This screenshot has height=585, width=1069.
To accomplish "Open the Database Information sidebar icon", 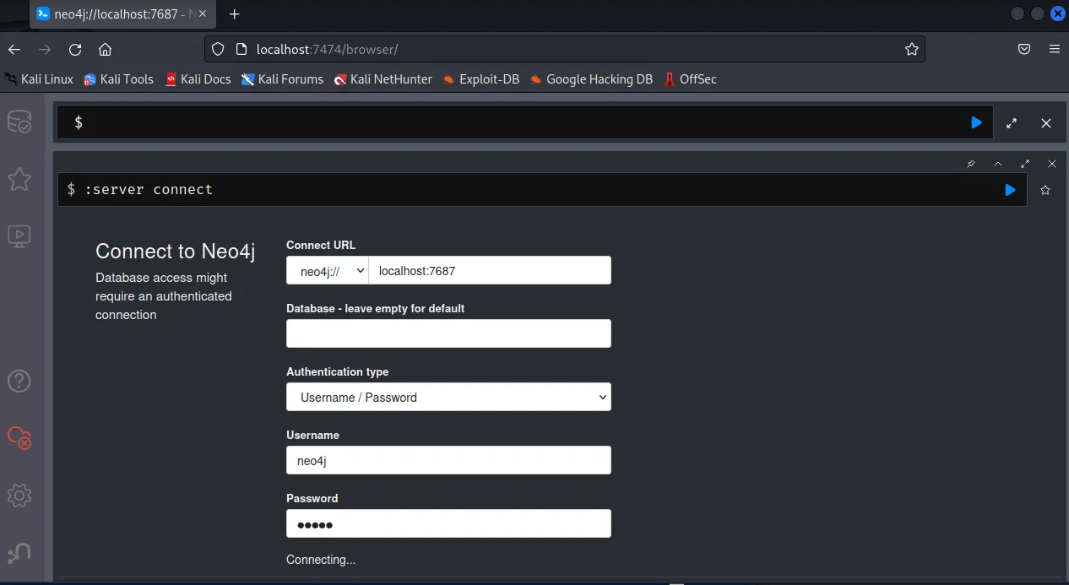I will [x=19, y=122].
